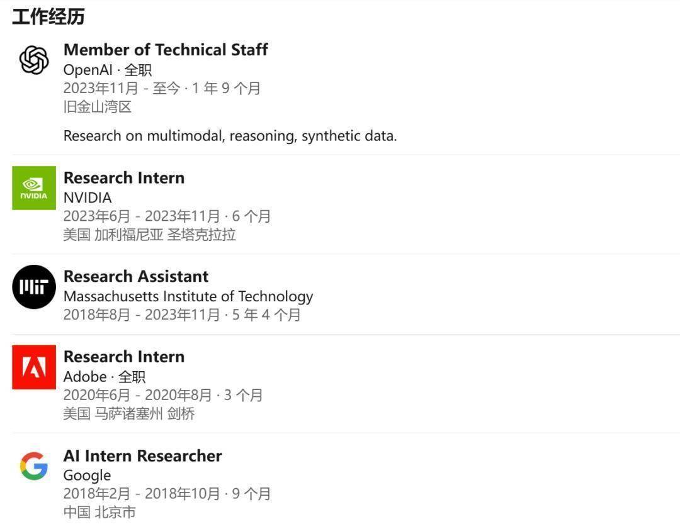This screenshot has width=680, height=529.
Task: Click the 中国 北京市 location text
Action: (99, 511)
